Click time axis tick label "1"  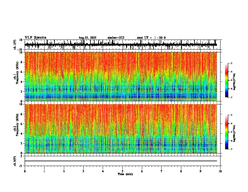[x=44, y=171]
